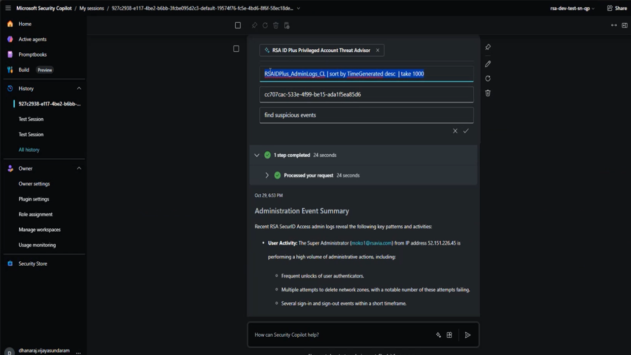This screenshot has width=631, height=355.
Task: Click the Home icon in sidebar
Action: point(10,24)
